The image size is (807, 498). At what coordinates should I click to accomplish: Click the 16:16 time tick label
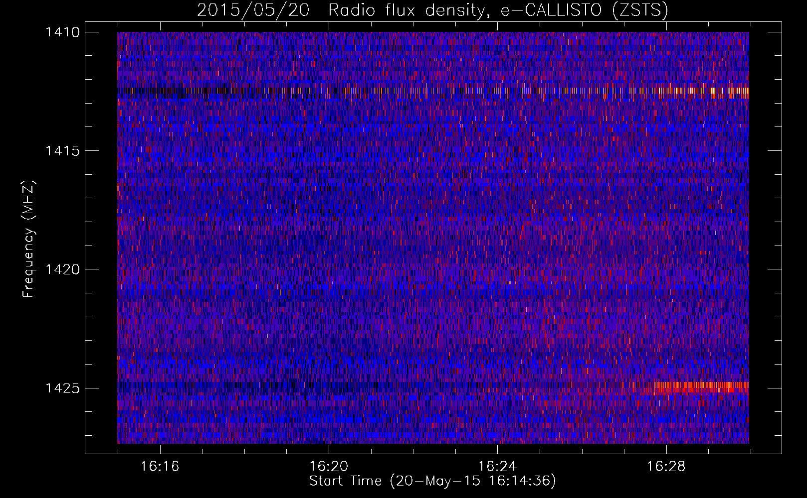[160, 467]
